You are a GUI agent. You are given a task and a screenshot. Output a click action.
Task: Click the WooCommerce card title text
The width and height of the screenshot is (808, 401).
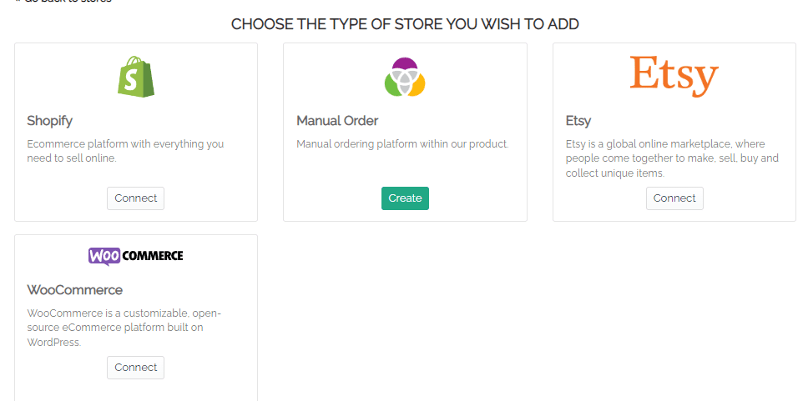pyautogui.click(x=75, y=290)
